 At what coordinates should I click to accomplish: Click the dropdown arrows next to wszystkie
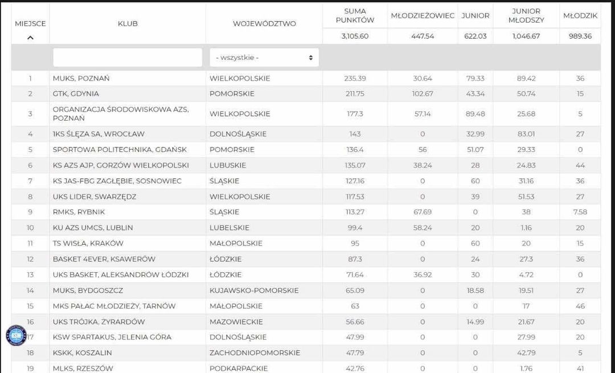(x=311, y=58)
